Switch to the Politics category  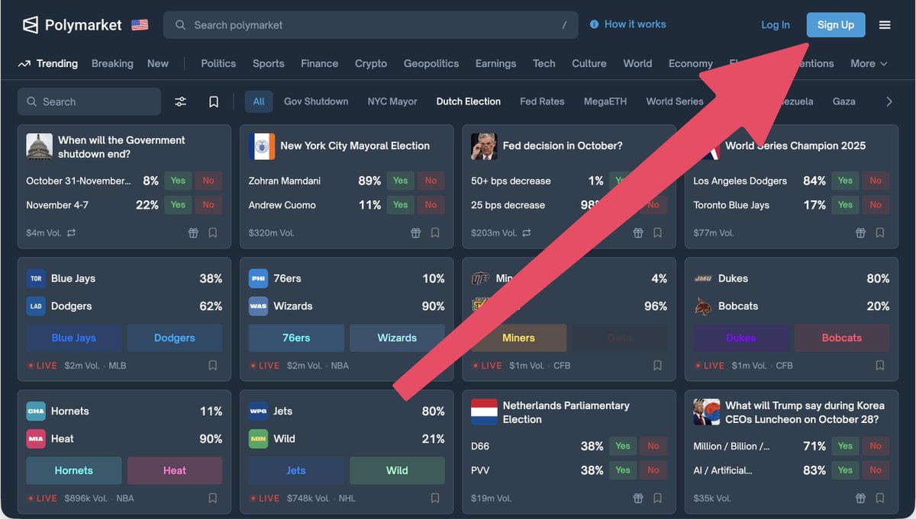pos(218,64)
